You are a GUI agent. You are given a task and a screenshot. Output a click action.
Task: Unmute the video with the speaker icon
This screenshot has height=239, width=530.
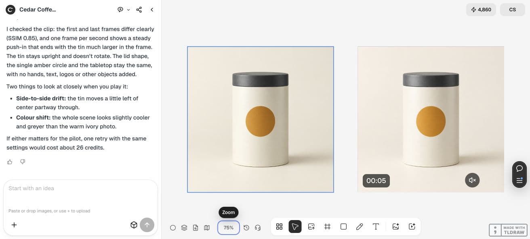472,181
